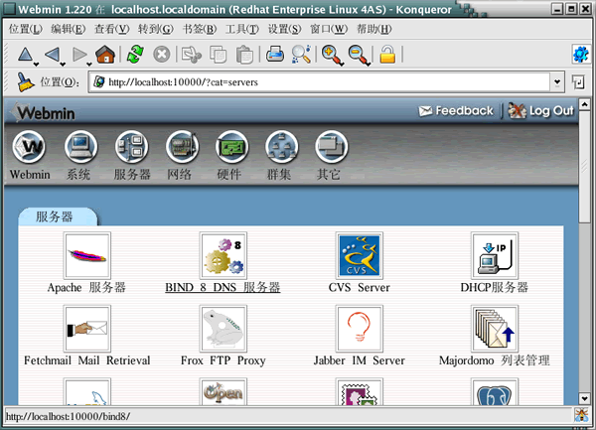Image resolution: width=596 pixels, height=430 pixels.
Task: Expand the Back arrow history dropdown
Action: (63, 65)
